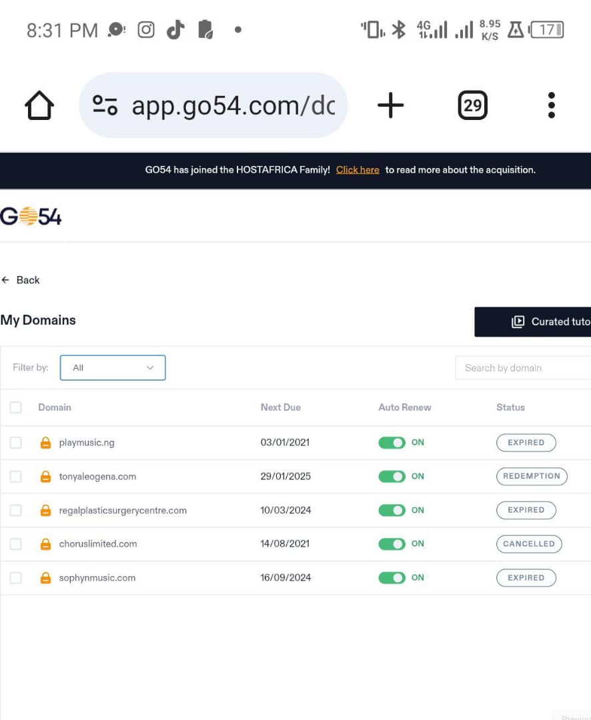Tap the 4G signal strength icon
This screenshot has height=720, width=591.
tap(432, 30)
